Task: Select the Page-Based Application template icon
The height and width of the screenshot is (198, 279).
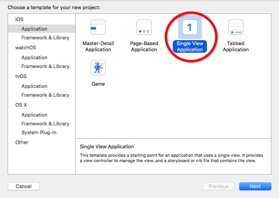Action: pos(144,27)
